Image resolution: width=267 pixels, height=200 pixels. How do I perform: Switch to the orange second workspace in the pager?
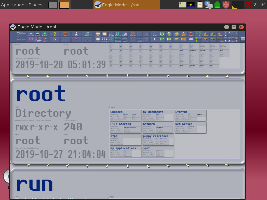point(64,5)
